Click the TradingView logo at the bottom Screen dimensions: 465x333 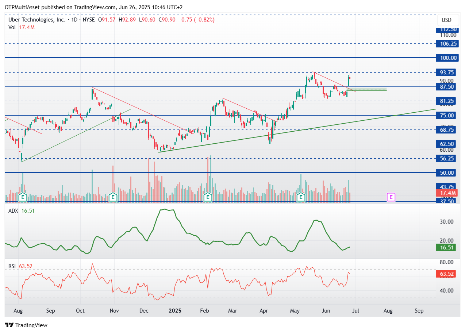26,325
